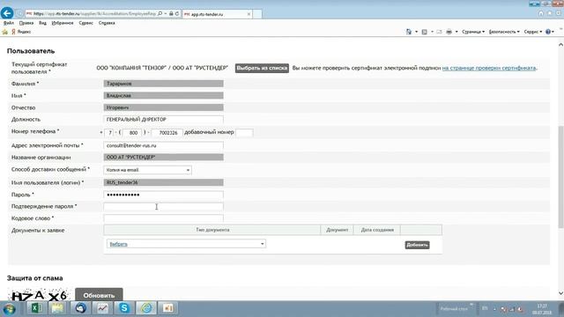Click the Home icon at top right
Image resolution: width=564 pixels, height=317 pixels.
[541, 14]
